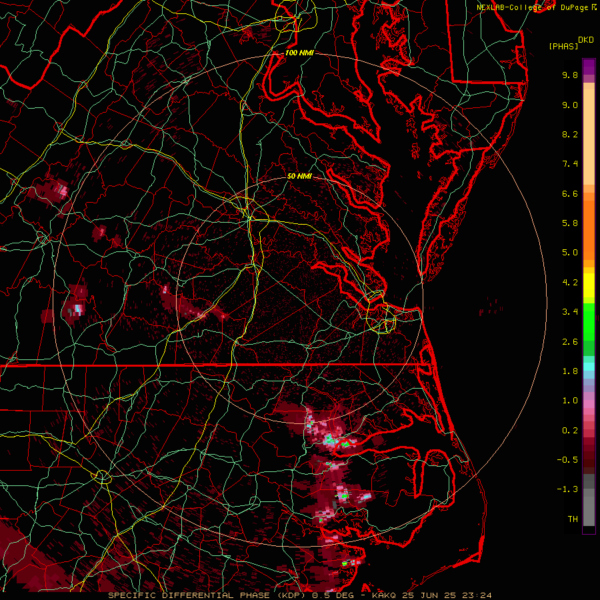Click the 5.8 scale value
The image size is (600, 600).
pyautogui.click(x=570, y=223)
